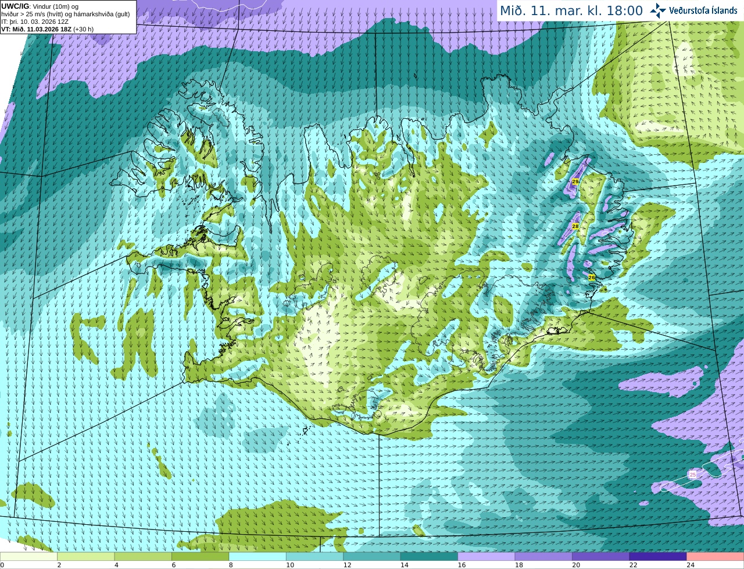The height and width of the screenshot is (569, 744).
Task: Click the legend scale label 6
Action: [174, 565]
